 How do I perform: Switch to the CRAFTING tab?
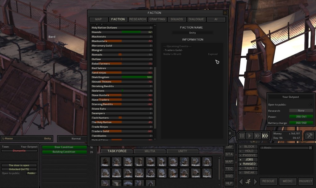pos(157,19)
